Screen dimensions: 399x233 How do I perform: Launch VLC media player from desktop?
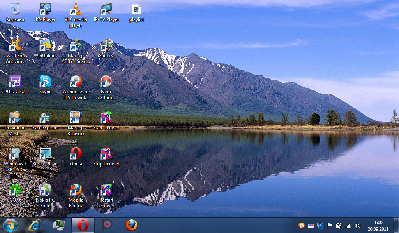[76, 9]
